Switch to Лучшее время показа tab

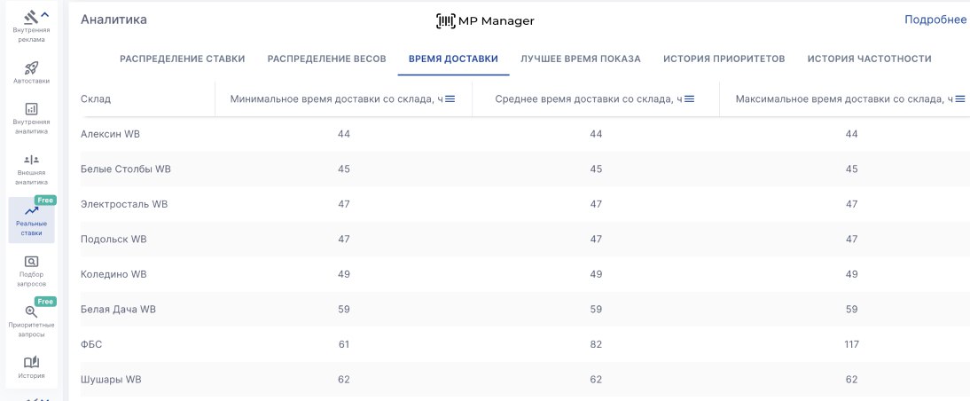[x=580, y=59]
